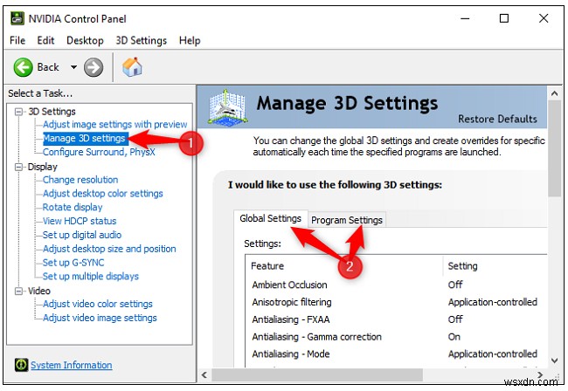Collapse the 3D Settings tree node

[x=19, y=112]
